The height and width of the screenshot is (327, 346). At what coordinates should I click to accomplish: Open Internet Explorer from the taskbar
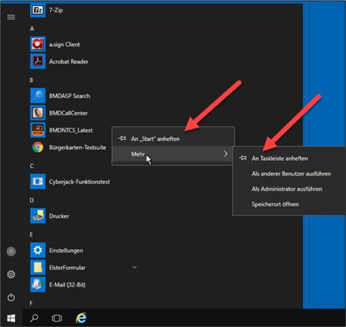point(81,318)
